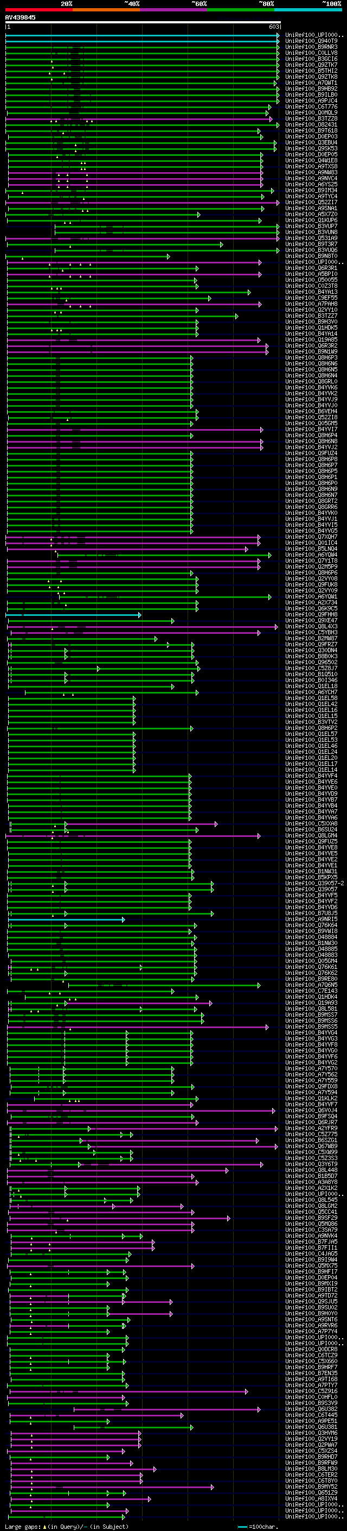This screenshot has height=1531, width=347.
Task: Click hit UniRef100_Q8H6P3
Action: coord(311,358)
